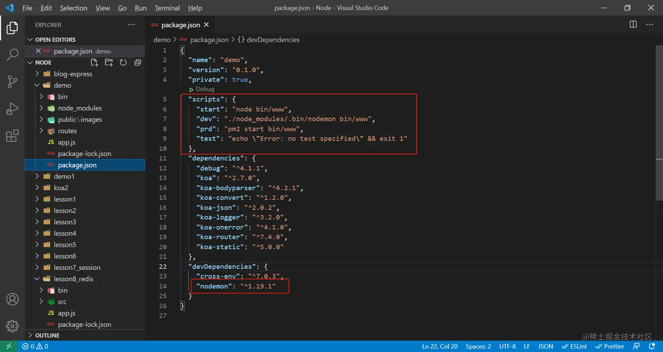The image size is (663, 352).
Task: Collapse the Open Editors section
Action: (85, 39)
